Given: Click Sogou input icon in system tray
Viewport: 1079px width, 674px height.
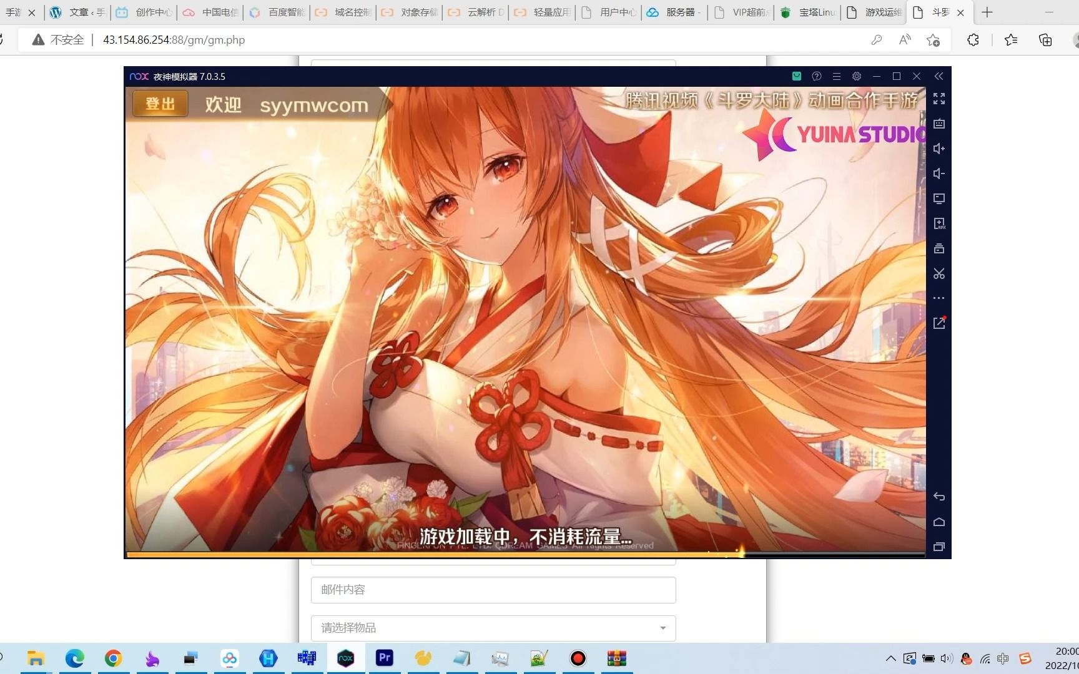Looking at the screenshot, I should tap(1025, 658).
